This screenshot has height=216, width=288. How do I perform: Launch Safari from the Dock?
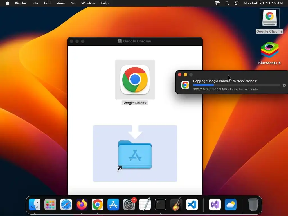pos(66,204)
